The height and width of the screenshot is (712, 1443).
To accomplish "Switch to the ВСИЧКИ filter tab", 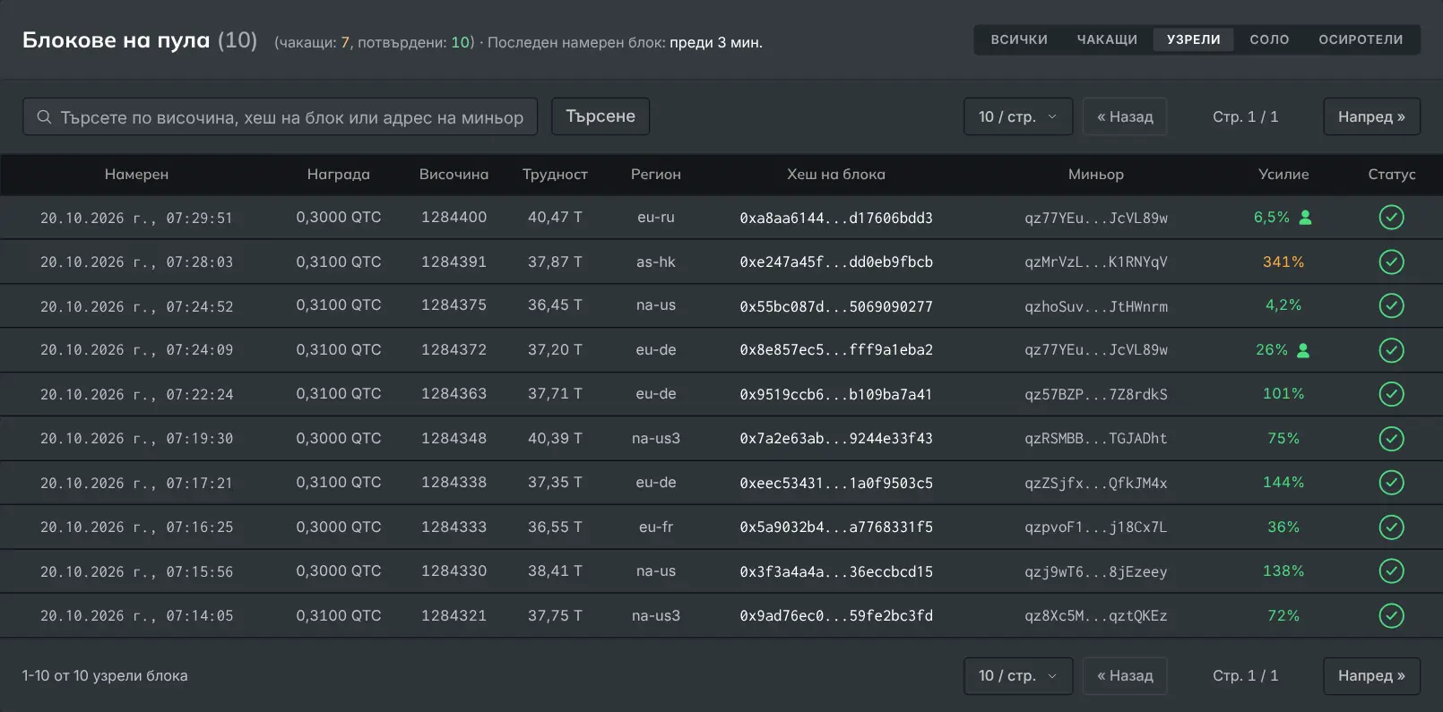I will (1019, 39).
